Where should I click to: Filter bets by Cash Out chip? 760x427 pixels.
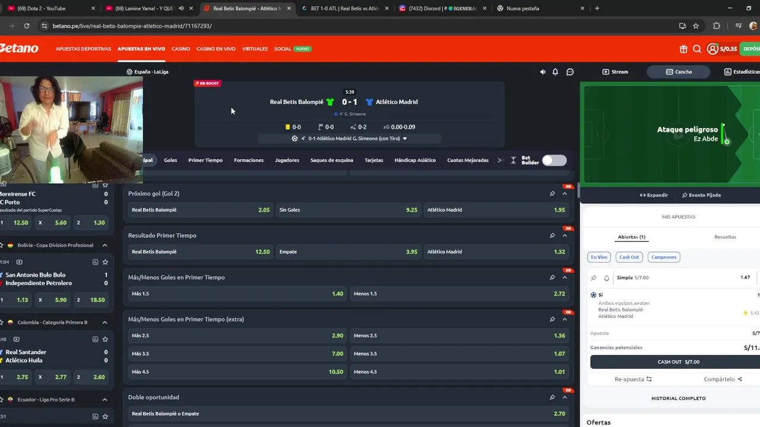tap(629, 257)
